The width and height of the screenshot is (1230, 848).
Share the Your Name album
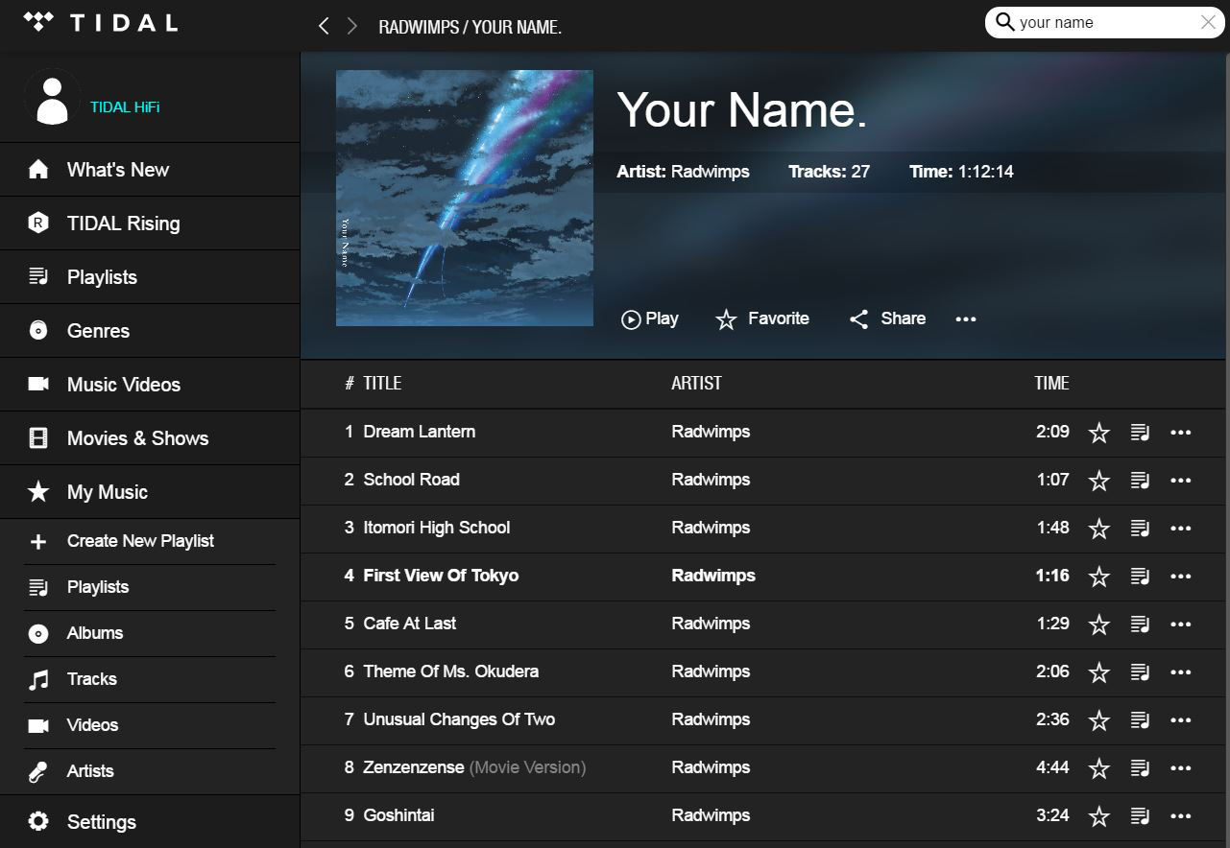[x=887, y=319]
